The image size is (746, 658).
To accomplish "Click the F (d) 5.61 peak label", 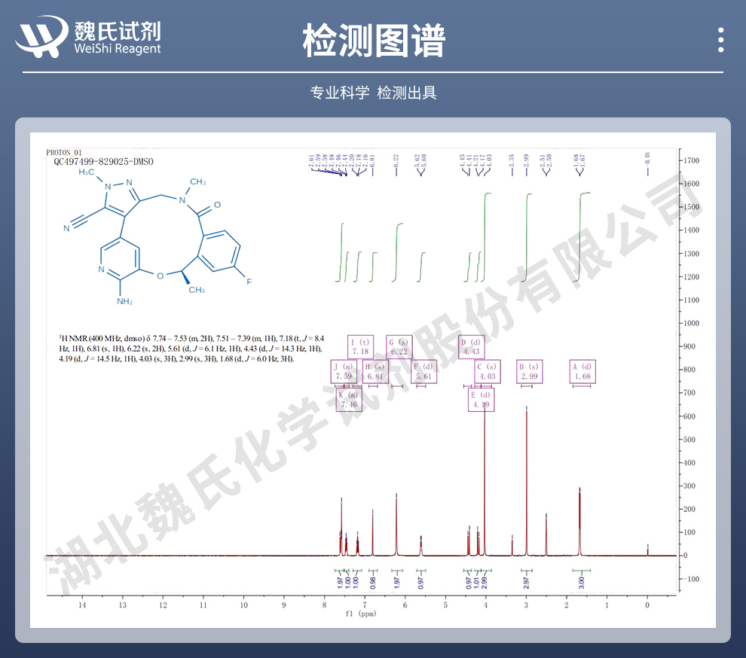I will [x=423, y=371].
